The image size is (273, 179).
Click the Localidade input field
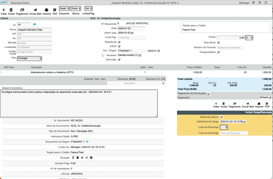(34, 47)
